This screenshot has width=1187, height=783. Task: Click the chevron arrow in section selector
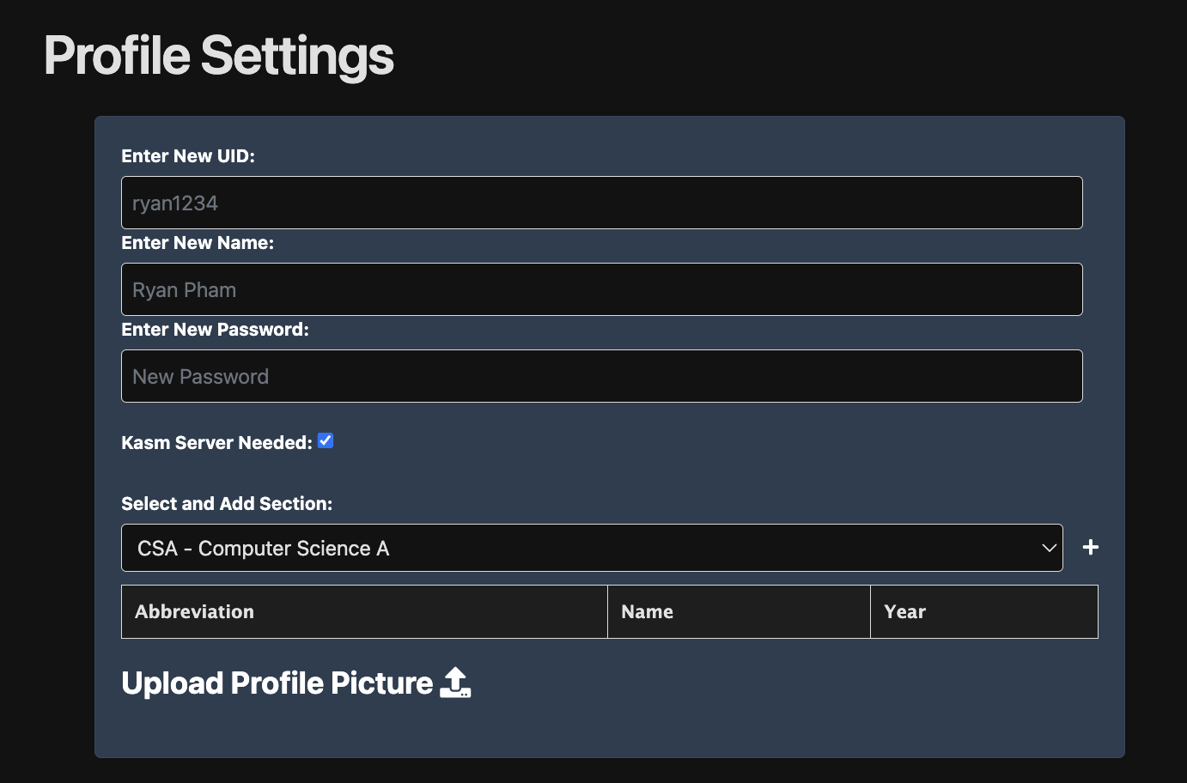(x=1048, y=548)
